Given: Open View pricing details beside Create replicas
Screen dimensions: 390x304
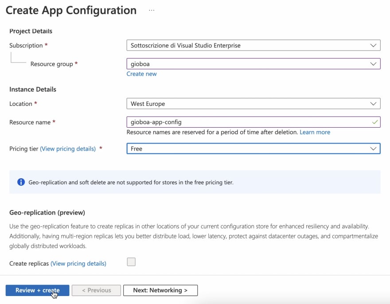Looking at the screenshot, I should [78, 263].
